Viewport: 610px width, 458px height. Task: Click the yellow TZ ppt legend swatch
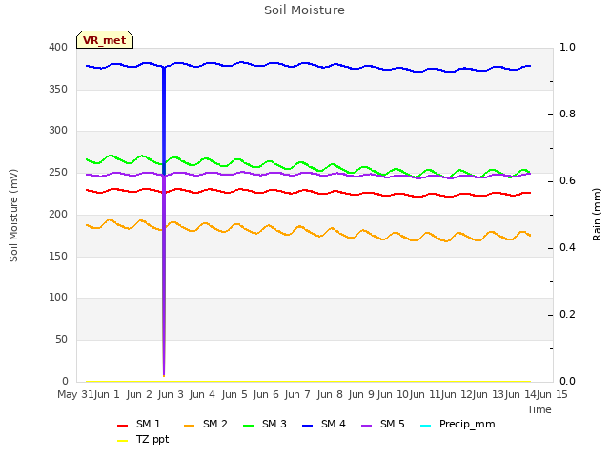click(x=123, y=441)
